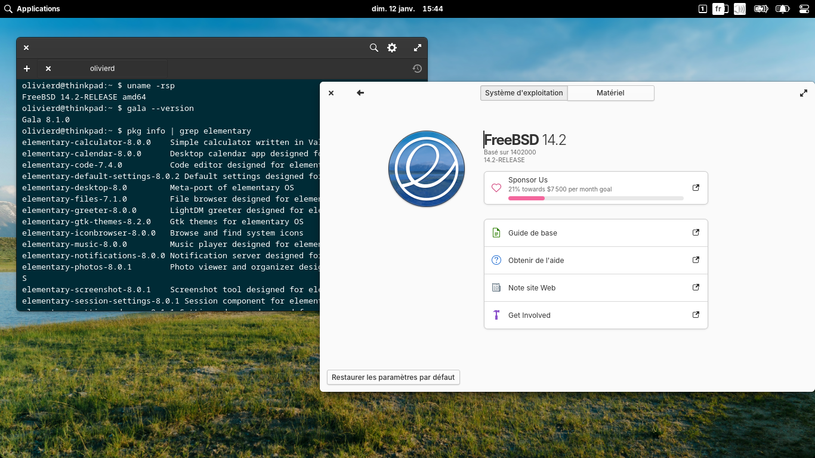Close the system settings window
The height and width of the screenshot is (458, 815).
[x=331, y=93]
